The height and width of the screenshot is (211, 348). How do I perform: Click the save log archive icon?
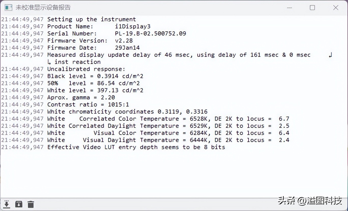coord(19,204)
